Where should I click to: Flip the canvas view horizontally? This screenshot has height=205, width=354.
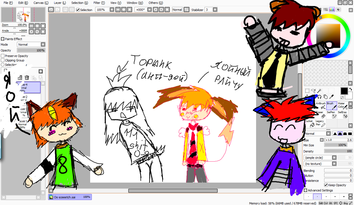pos(186,9)
